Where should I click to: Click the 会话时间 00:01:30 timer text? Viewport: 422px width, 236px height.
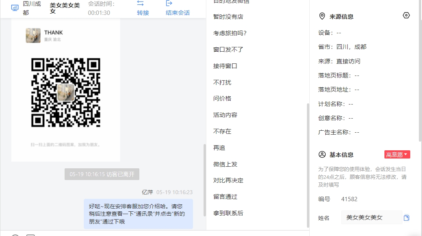click(101, 8)
